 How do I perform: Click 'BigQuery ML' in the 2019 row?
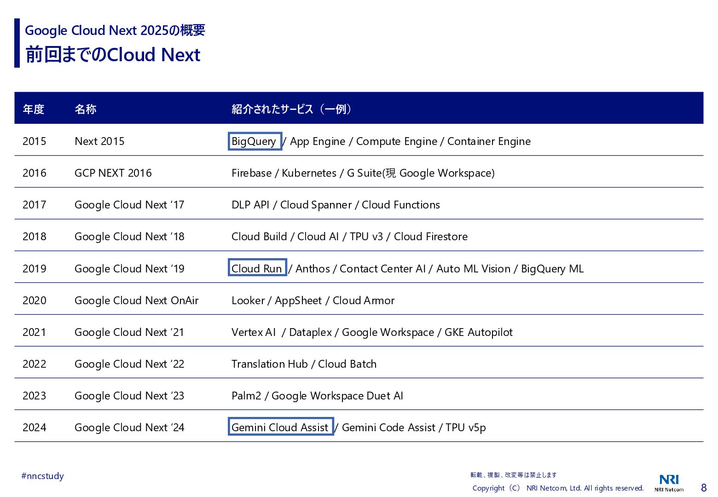point(552,269)
